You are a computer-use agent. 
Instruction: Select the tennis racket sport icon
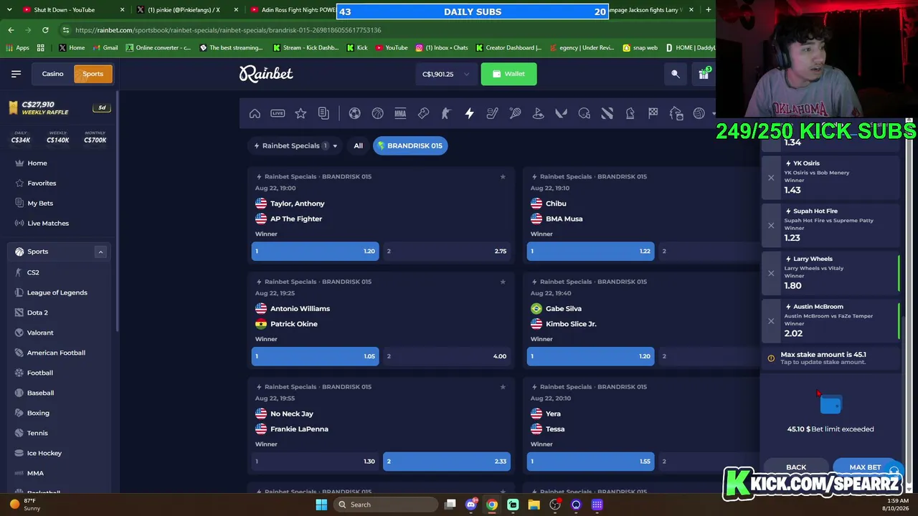(x=515, y=113)
